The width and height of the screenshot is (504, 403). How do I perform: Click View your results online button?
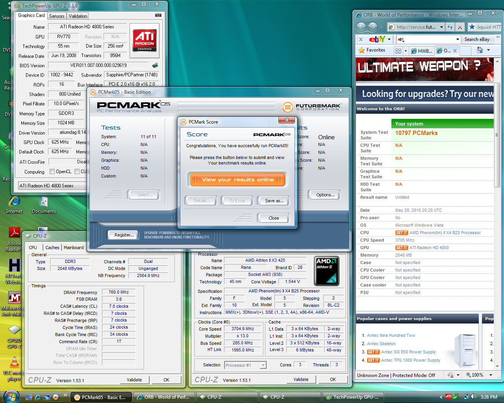(x=237, y=179)
